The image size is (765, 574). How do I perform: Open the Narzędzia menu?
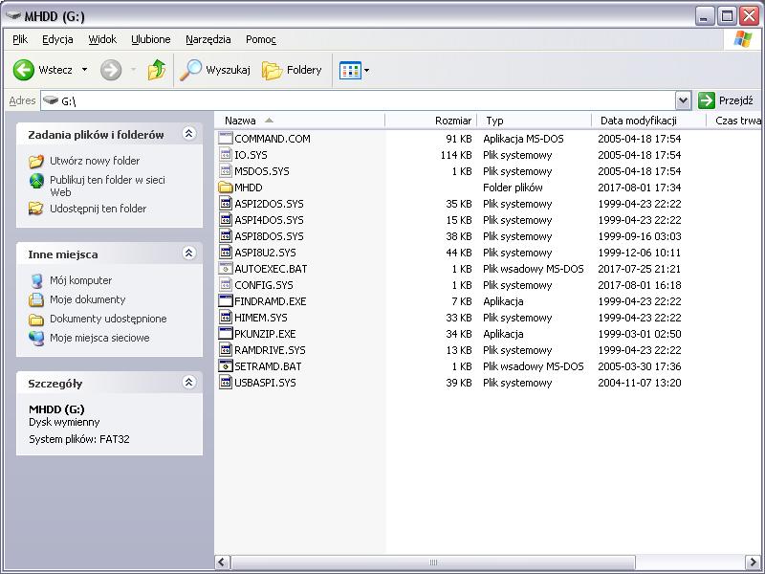pyautogui.click(x=208, y=39)
